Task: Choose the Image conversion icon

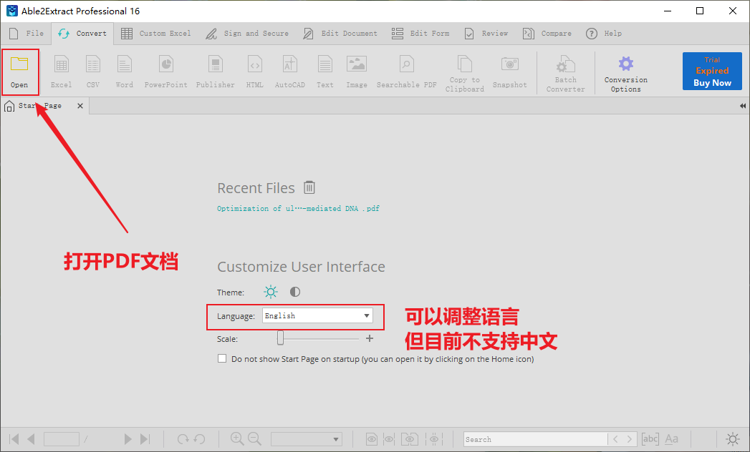Action: tap(357, 64)
